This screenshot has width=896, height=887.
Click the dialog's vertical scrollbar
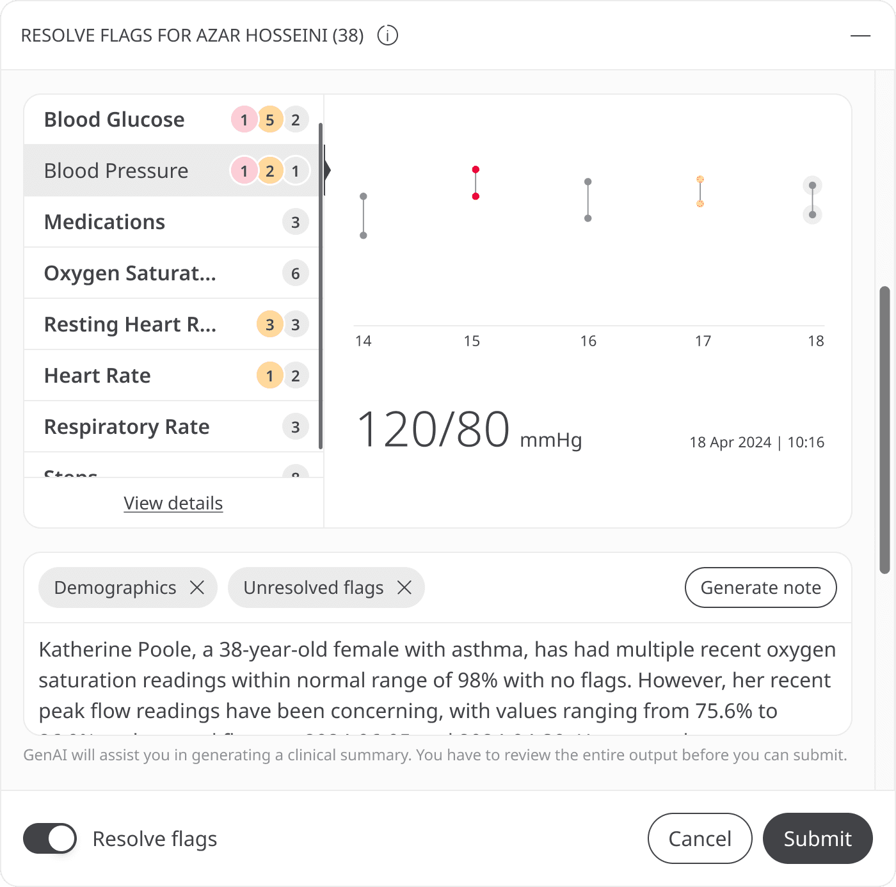click(884, 429)
